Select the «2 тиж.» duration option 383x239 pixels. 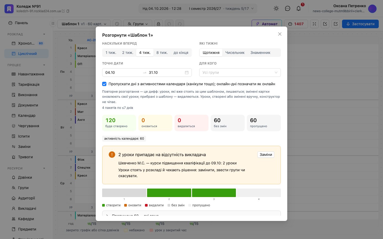click(128, 53)
